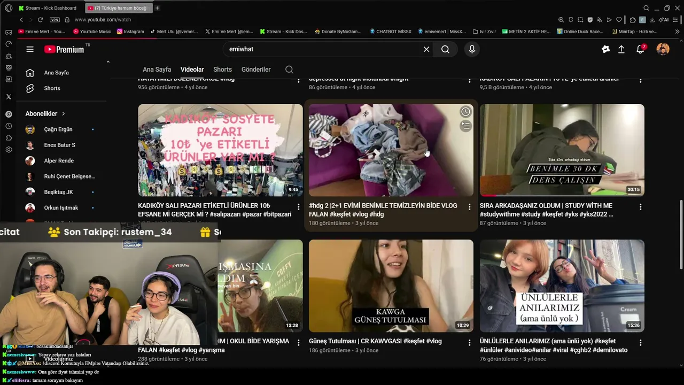The image size is (684, 385).
Task: Open the Instagram bookmark
Action: click(x=130, y=32)
